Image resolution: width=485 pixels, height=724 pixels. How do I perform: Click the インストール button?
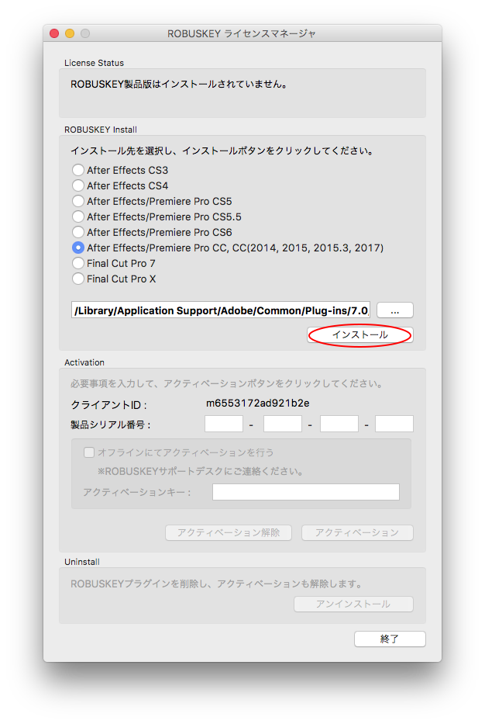coord(360,334)
